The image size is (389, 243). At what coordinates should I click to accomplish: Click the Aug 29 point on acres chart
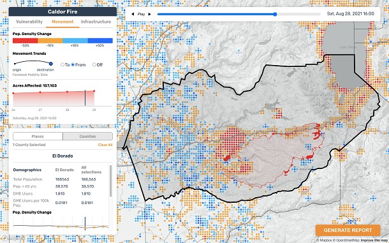pos(94,91)
